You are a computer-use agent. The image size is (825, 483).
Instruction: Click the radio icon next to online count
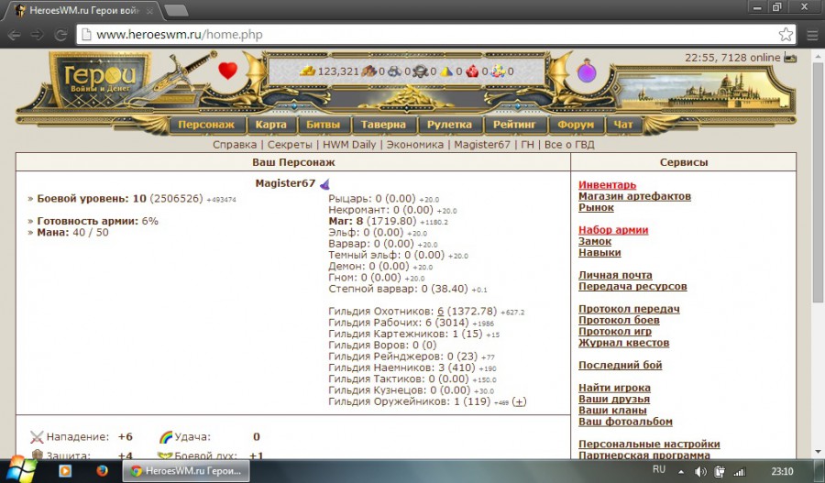[x=790, y=58]
